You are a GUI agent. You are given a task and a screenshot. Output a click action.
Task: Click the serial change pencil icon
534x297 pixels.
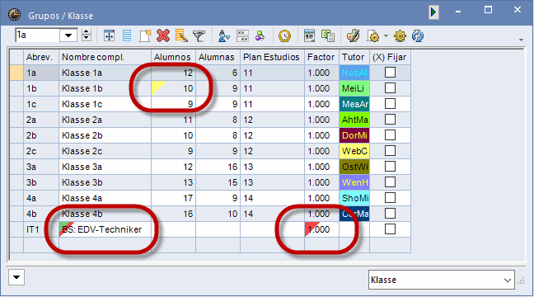coord(181,35)
